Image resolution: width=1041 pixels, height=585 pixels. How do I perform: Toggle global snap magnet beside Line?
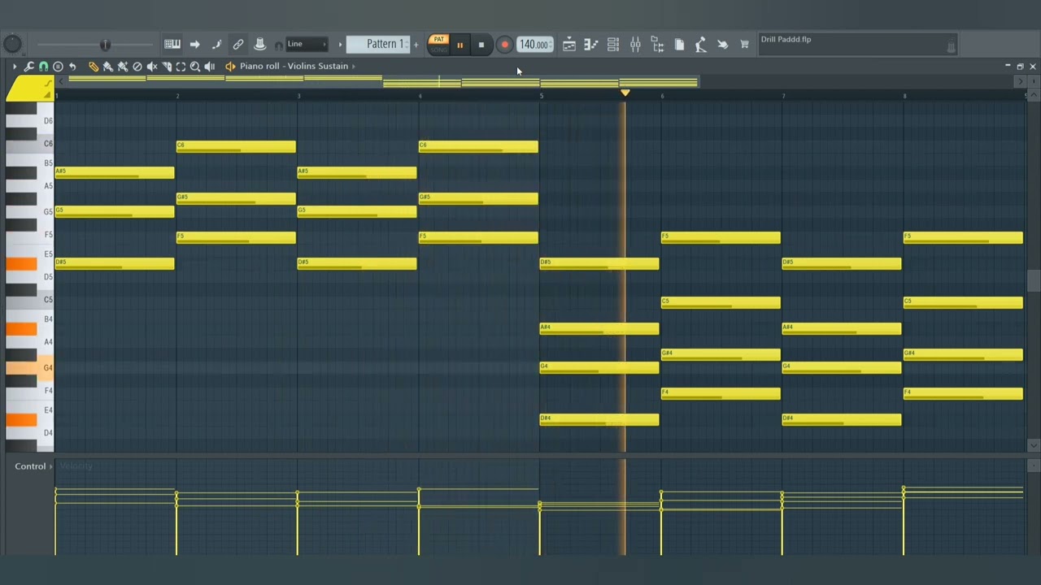pyautogui.click(x=279, y=45)
